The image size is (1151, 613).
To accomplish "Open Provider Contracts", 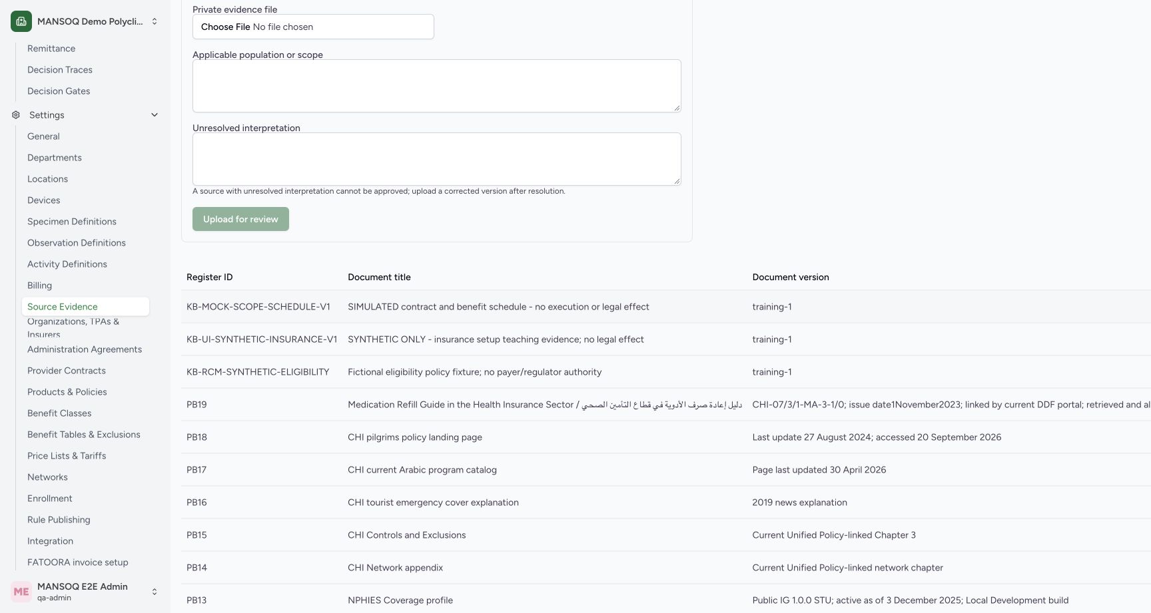I will [x=67, y=371].
